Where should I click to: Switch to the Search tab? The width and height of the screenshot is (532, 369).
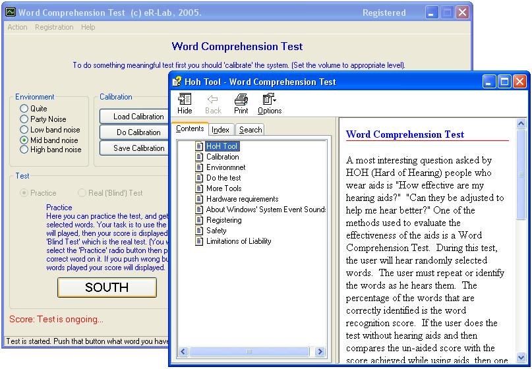coord(251,130)
